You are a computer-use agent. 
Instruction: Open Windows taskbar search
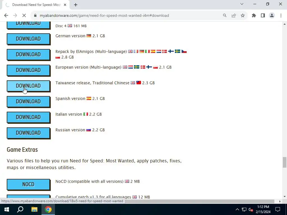pos(20,209)
